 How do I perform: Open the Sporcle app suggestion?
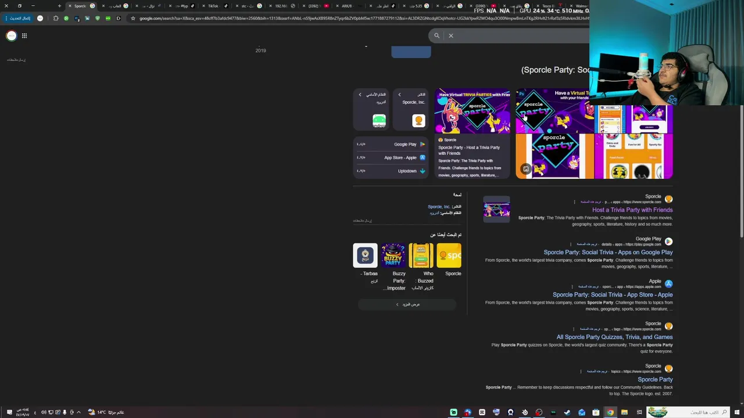tap(449, 260)
